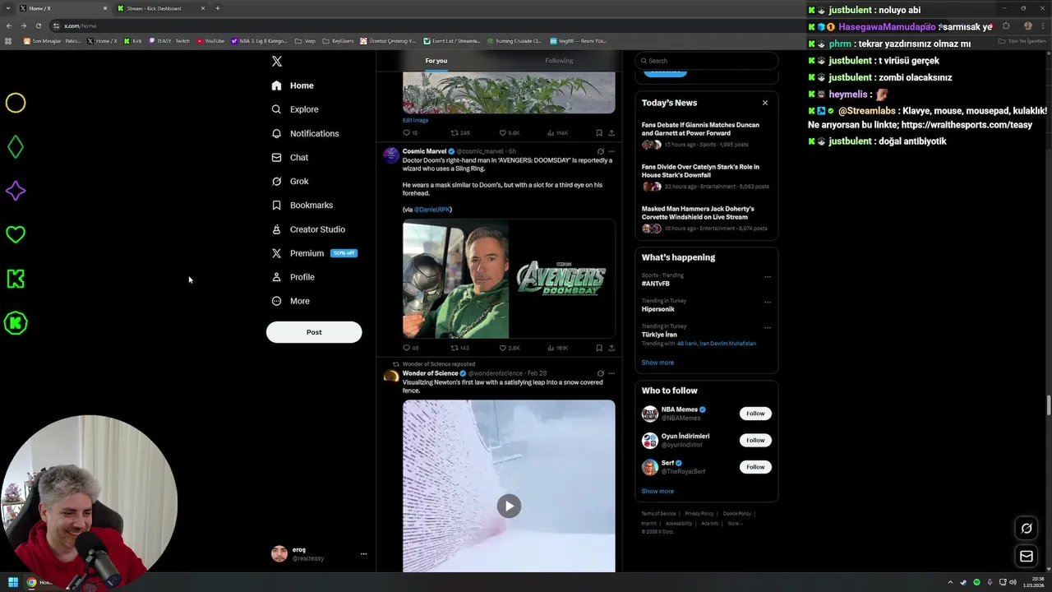Like the Cosmic Marvel post
Screen dimensions: 1052x592
point(509,348)
